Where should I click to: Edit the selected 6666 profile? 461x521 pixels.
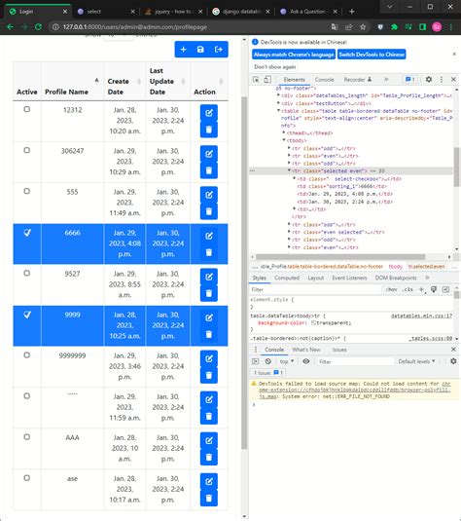coord(209,236)
